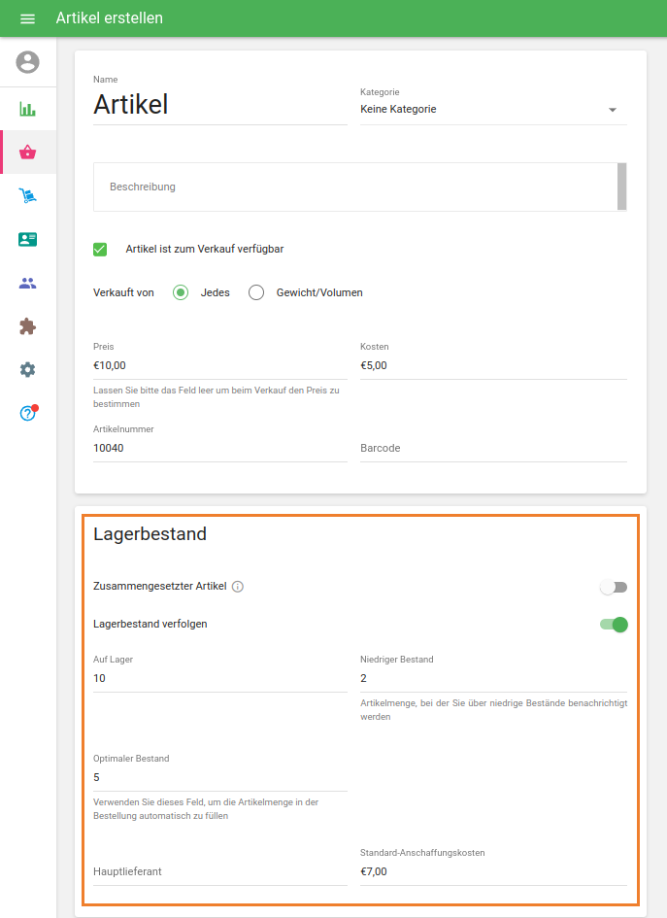This screenshot has height=918, width=667.
Task: Open the settings gear icon
Action: (27, 370)
